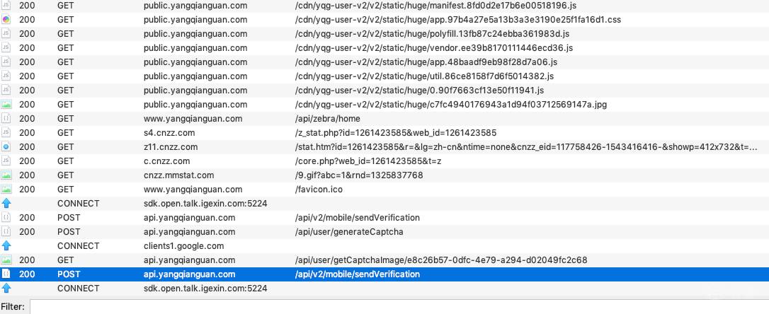Focus the Filter input field

[399, 307]
